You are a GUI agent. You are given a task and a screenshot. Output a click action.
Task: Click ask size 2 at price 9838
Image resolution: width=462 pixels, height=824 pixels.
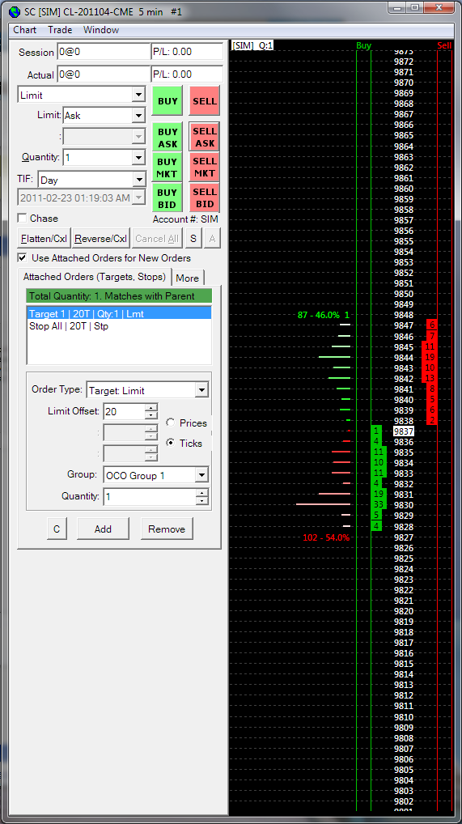(431, 420)
